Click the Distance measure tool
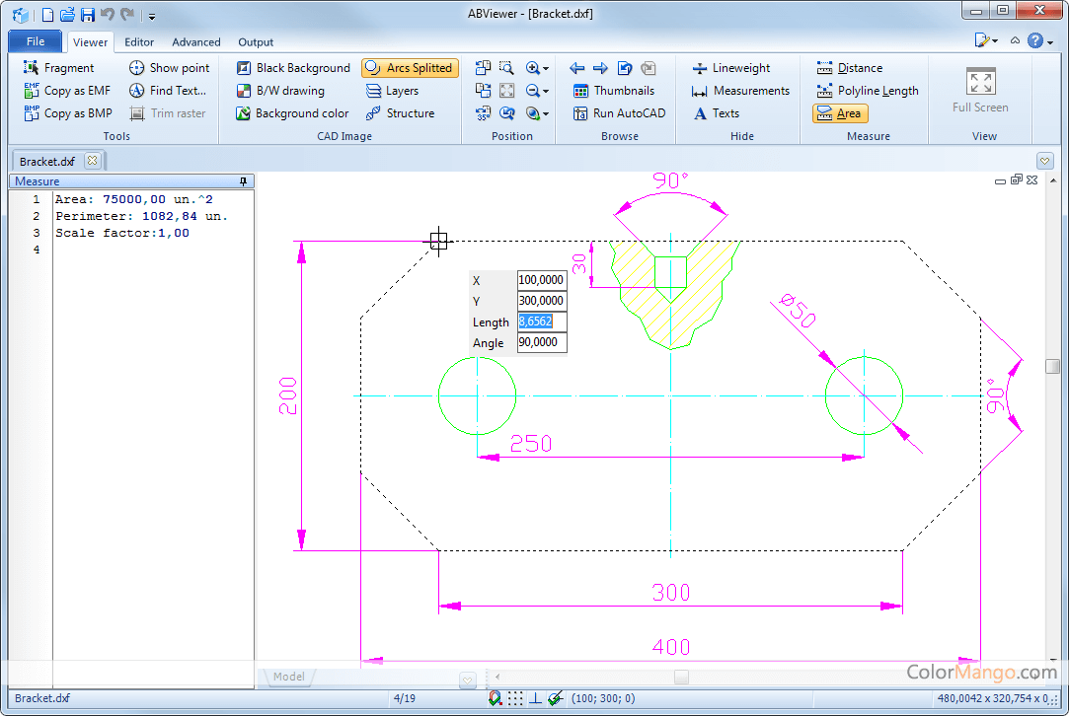 849,68
